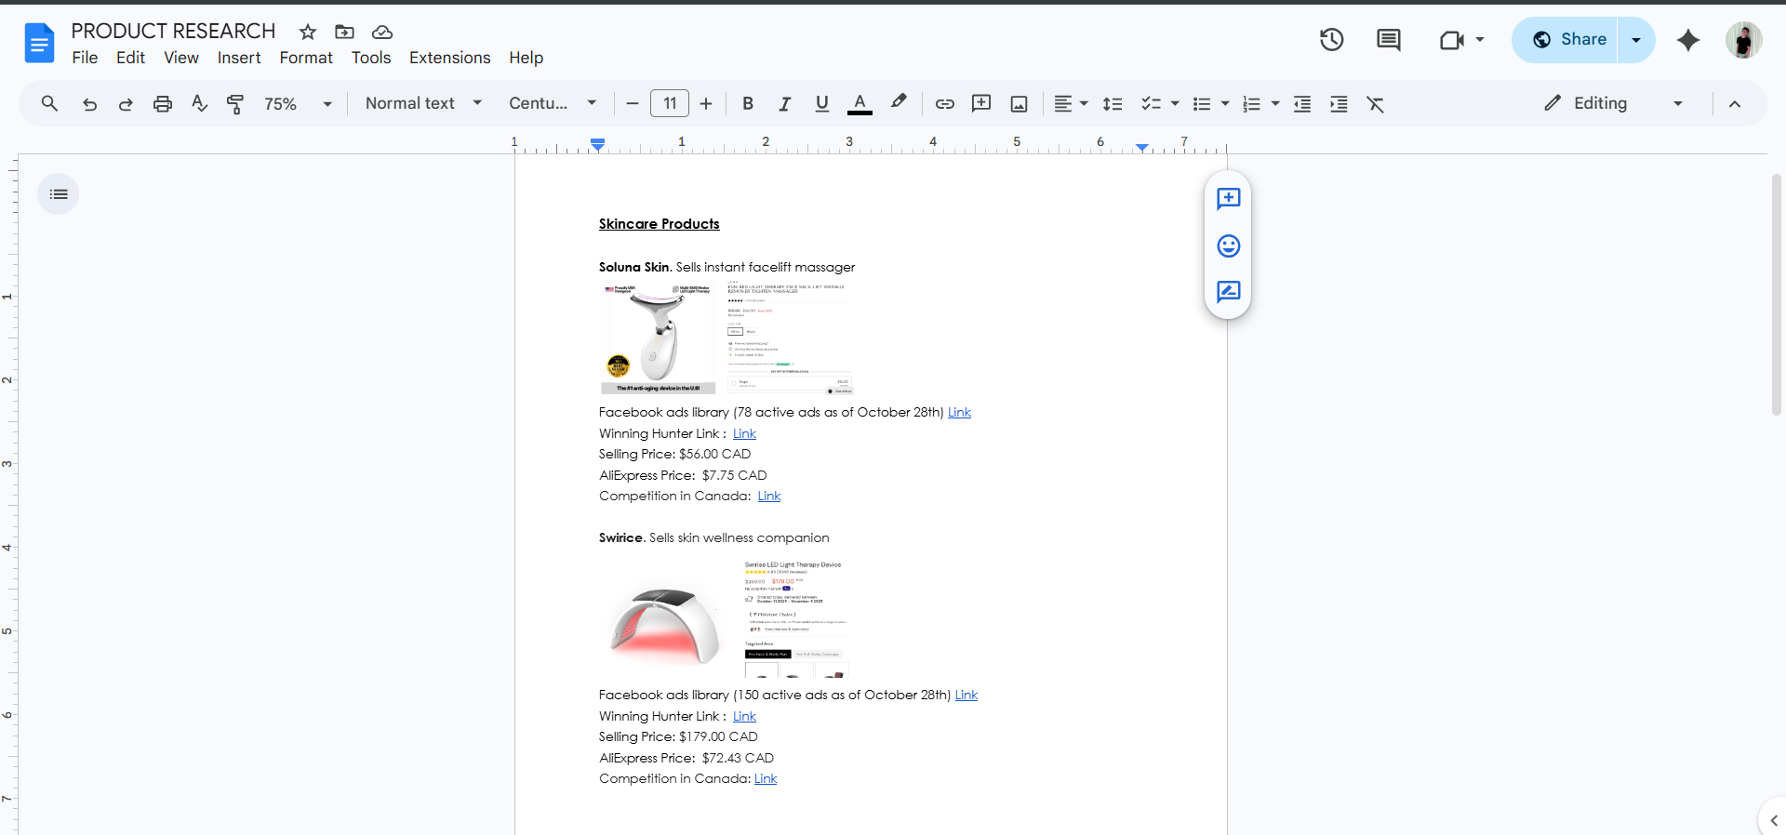Open the Normal text style dropdown
This screenshot has height=835, width=1786.
[x=423, y=103]
